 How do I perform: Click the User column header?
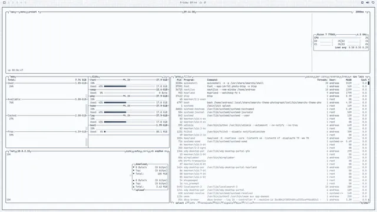[x=332, y=80]
